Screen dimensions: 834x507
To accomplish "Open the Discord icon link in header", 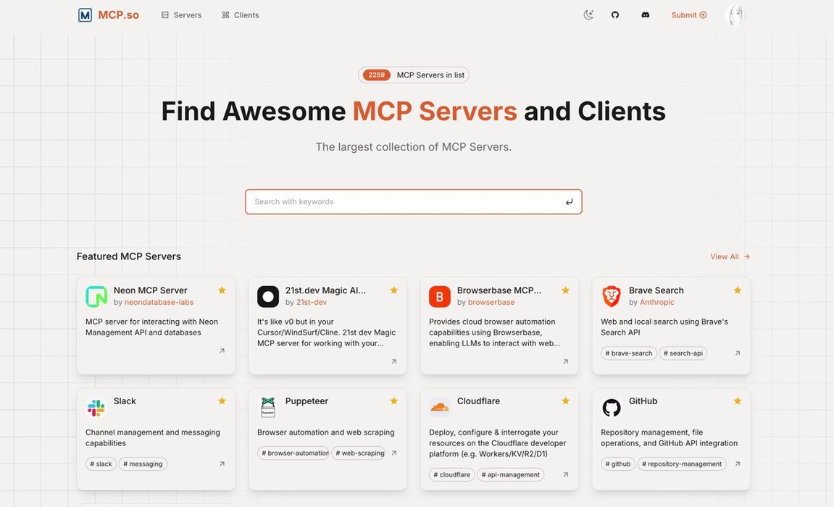I will pos(645,15).
